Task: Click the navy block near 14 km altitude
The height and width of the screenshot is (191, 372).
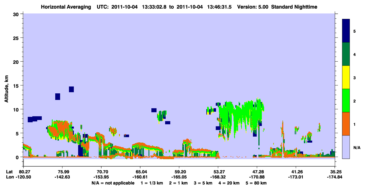Action: click(x=71, y=89)
